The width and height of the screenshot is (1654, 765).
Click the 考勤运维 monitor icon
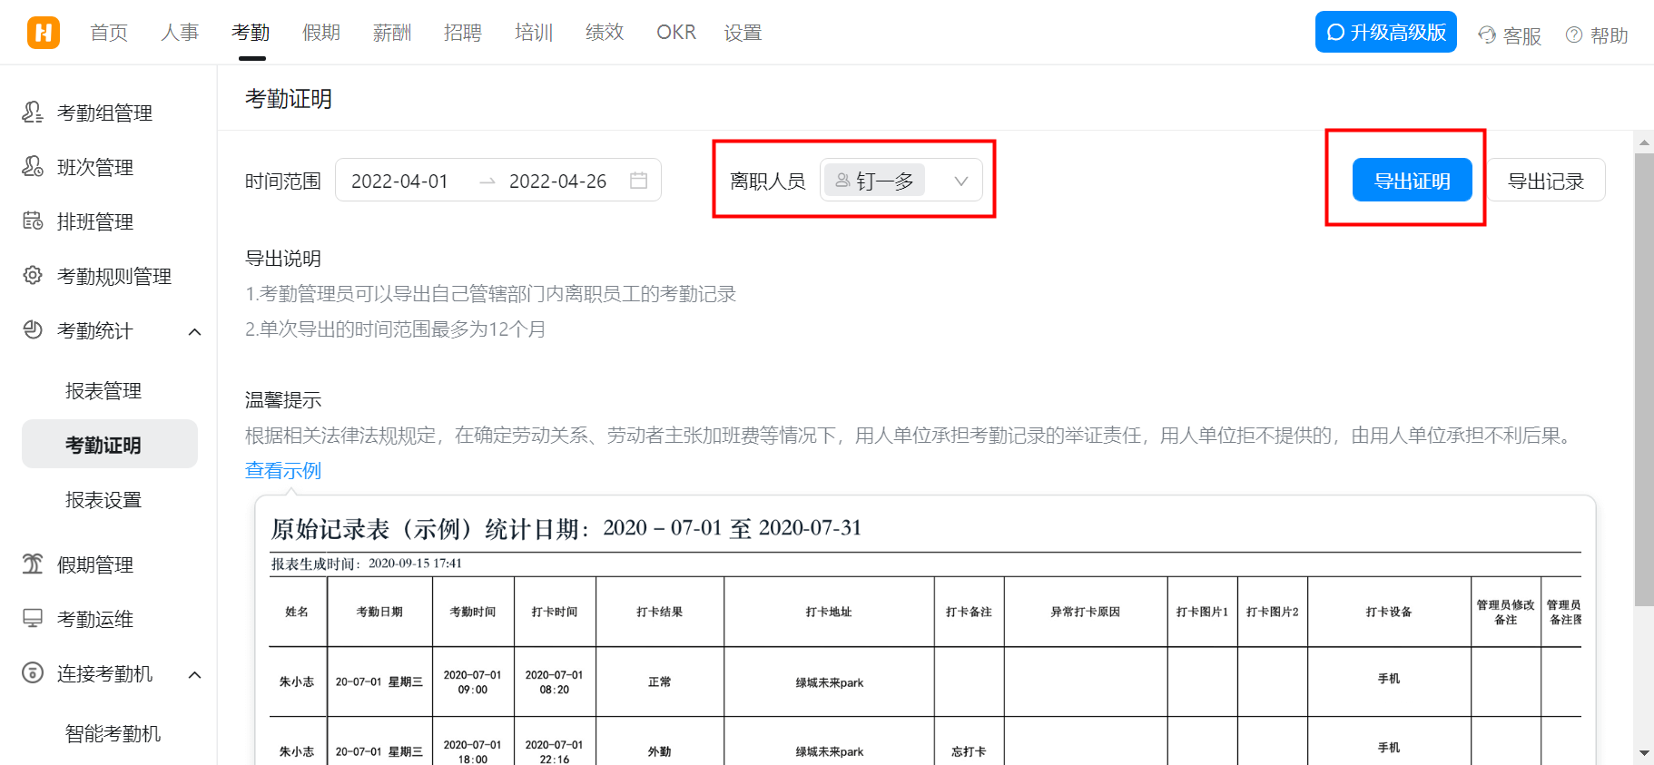coord(33,619)
